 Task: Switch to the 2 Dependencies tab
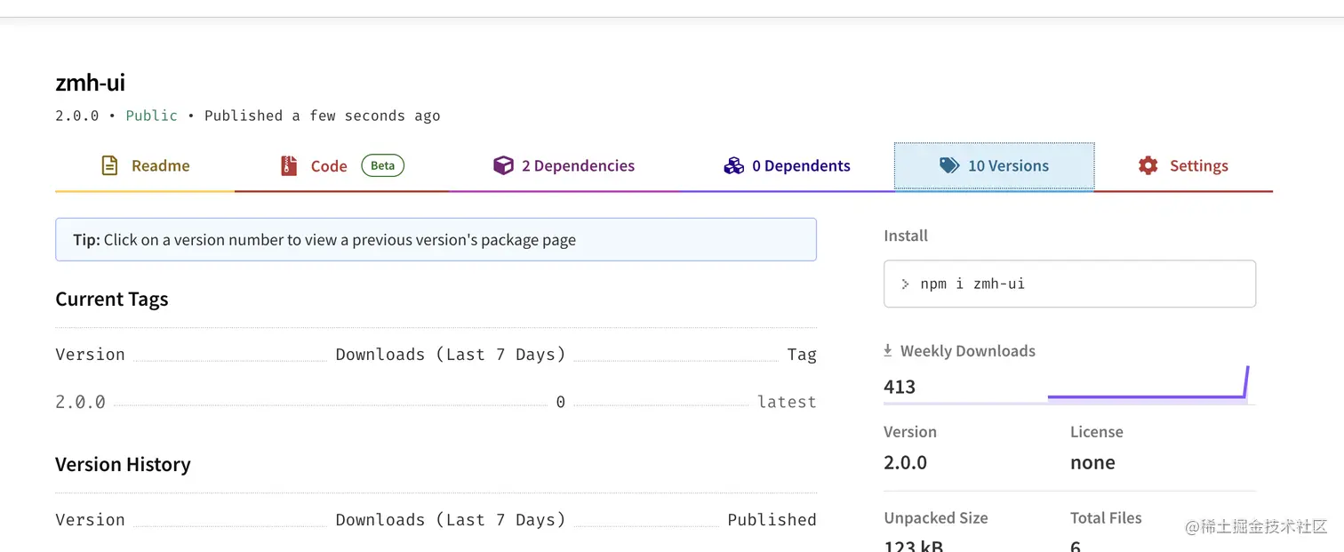coord(578,165)
